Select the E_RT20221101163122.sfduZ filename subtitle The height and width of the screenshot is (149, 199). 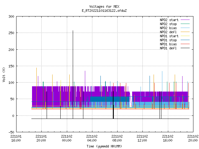[104, 11]
